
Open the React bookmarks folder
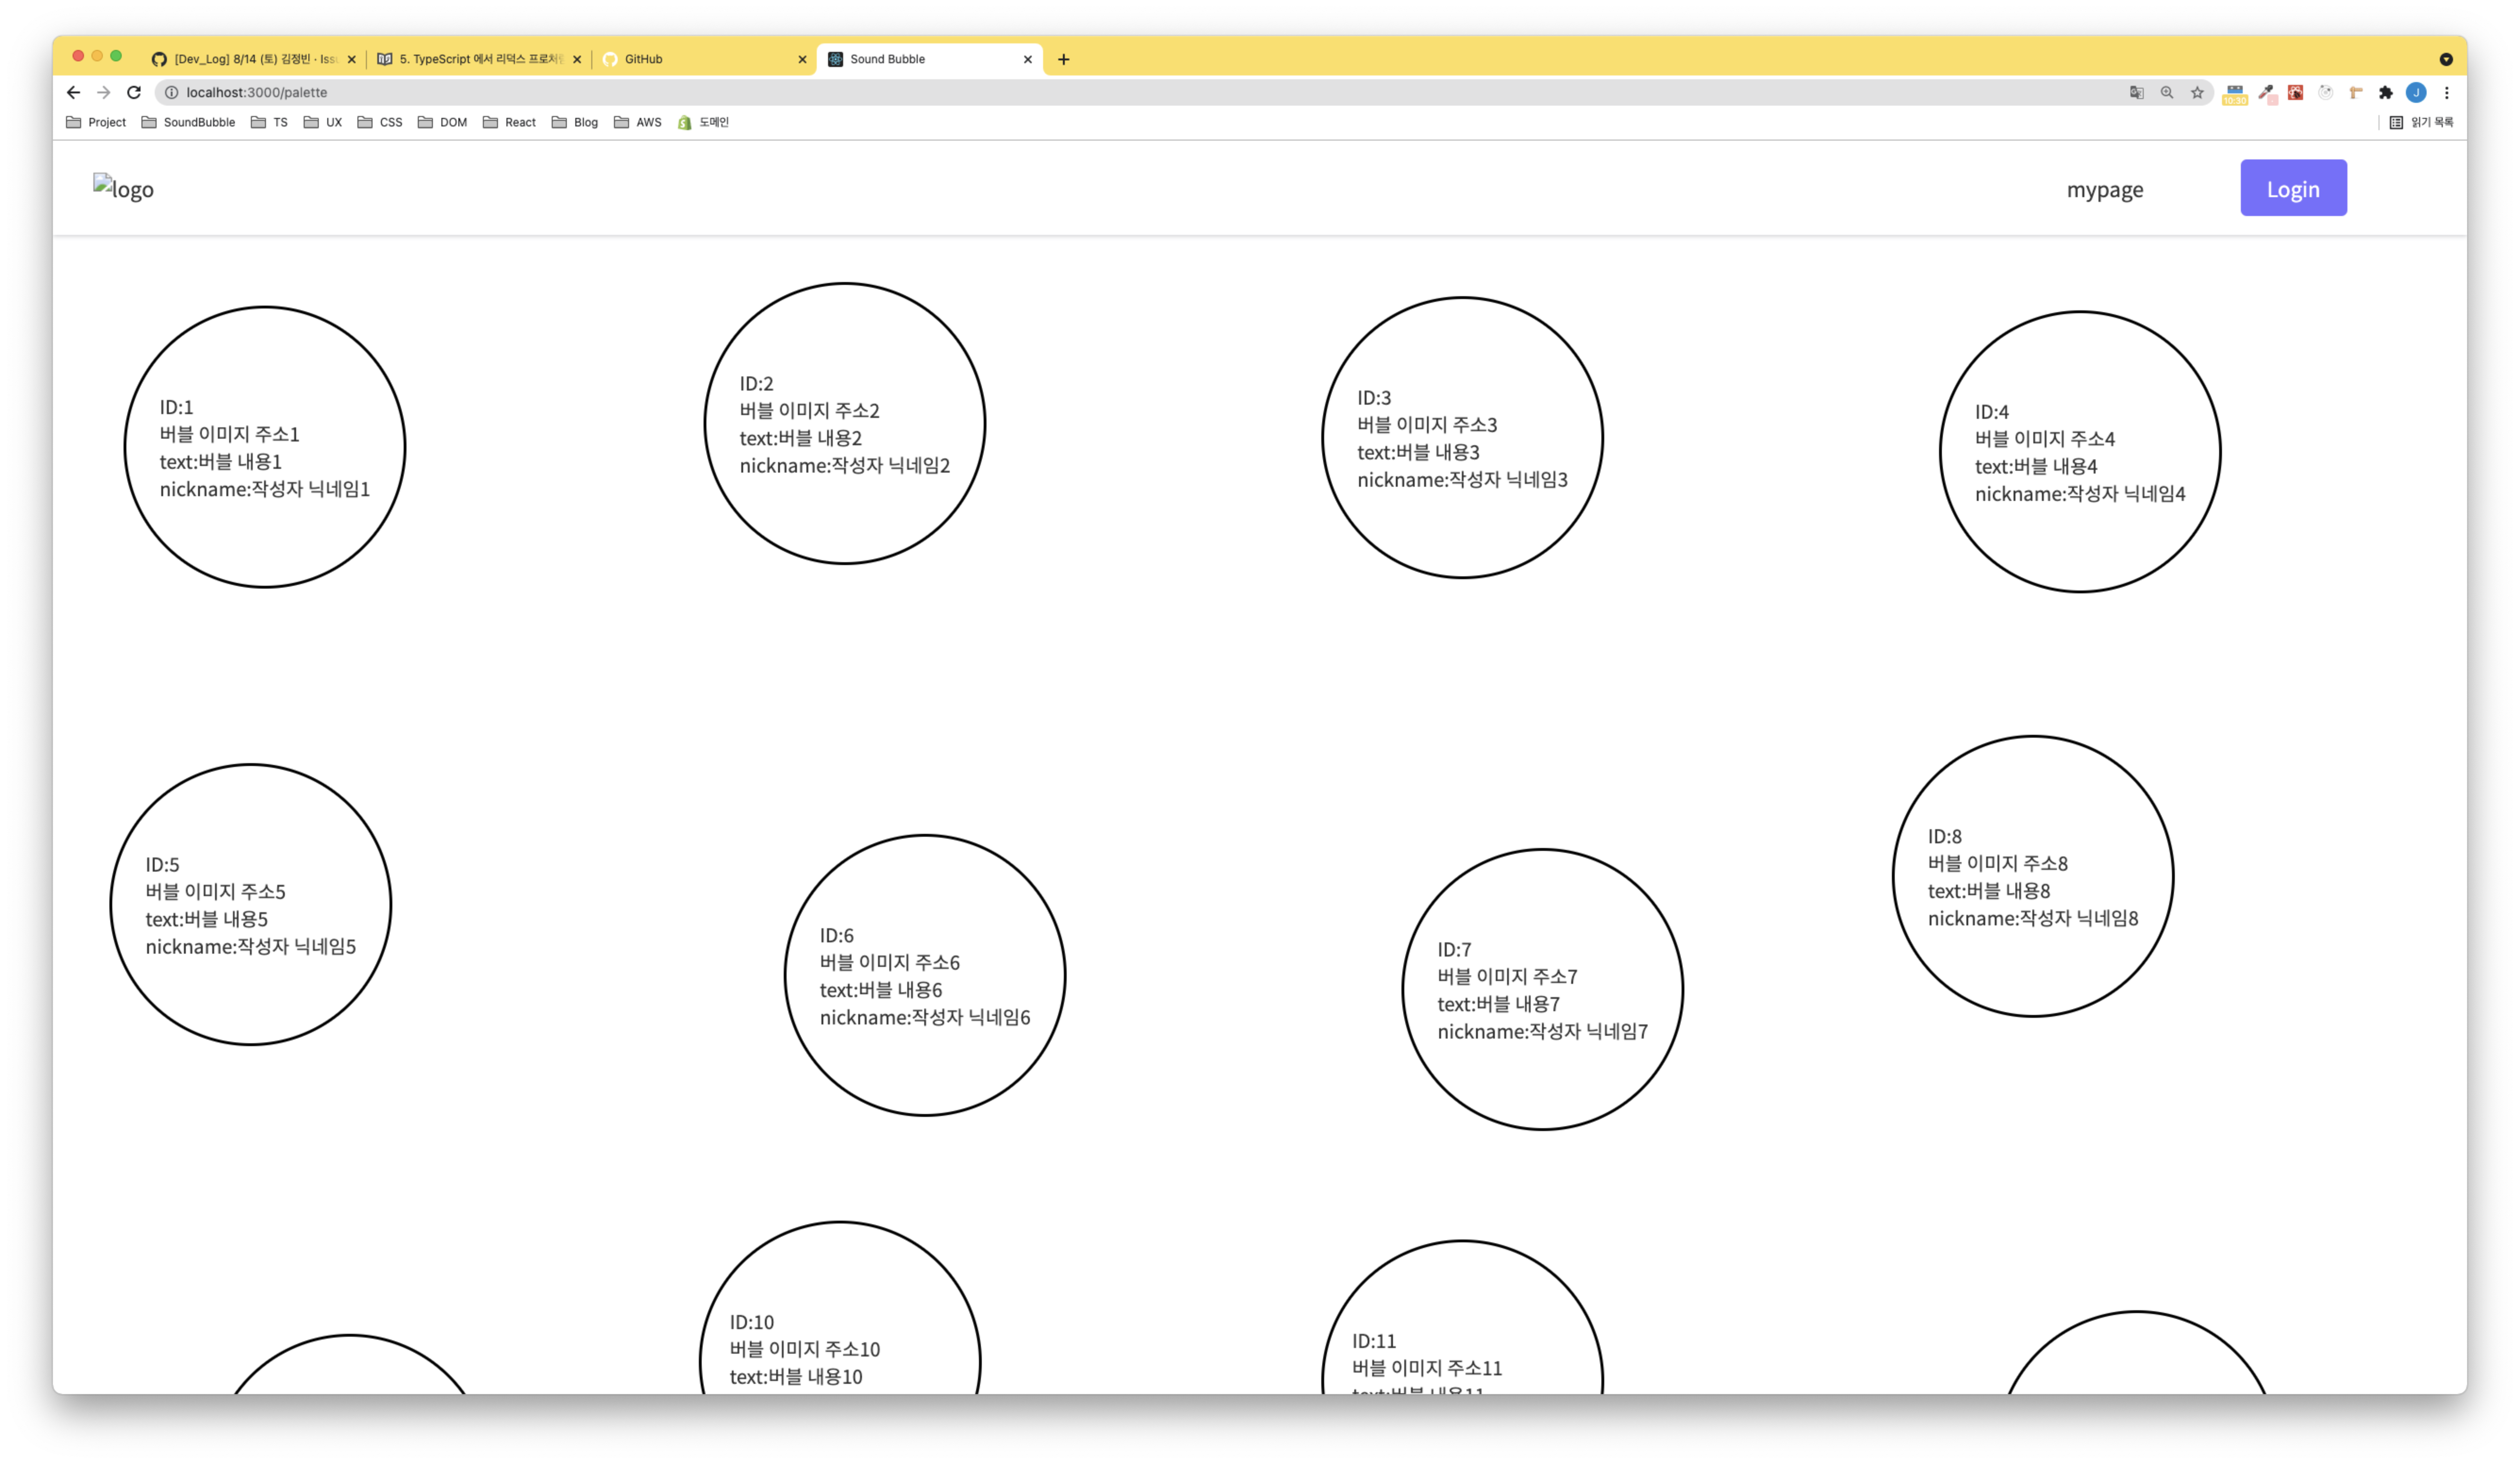[509, 122]
